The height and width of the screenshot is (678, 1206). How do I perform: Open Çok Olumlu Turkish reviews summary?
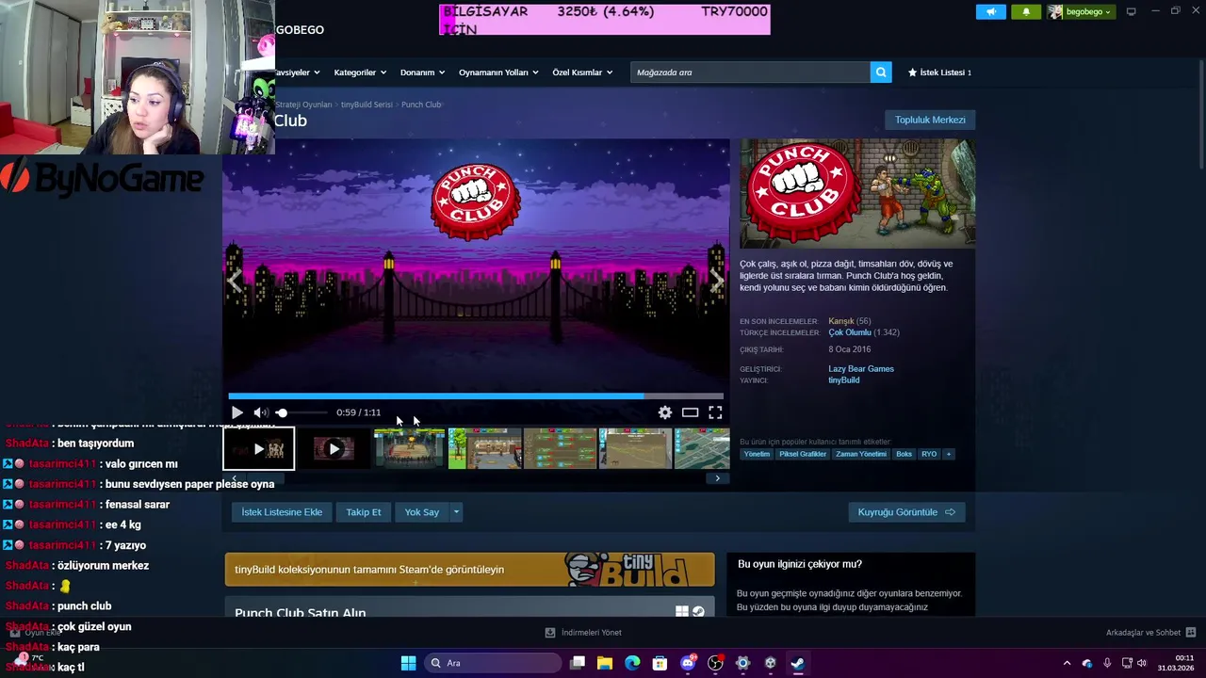pos(850,332)
